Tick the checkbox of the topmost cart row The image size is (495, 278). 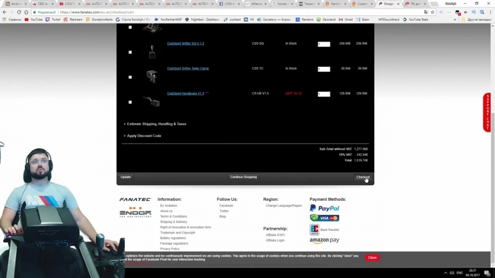pyautogui.click(x=130, y=27)
